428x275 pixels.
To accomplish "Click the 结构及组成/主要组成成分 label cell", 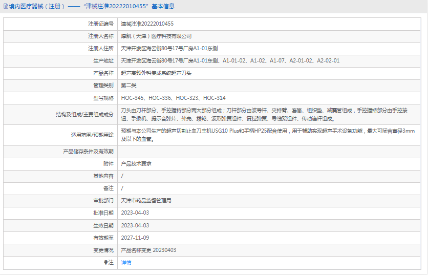I will 60,114.
